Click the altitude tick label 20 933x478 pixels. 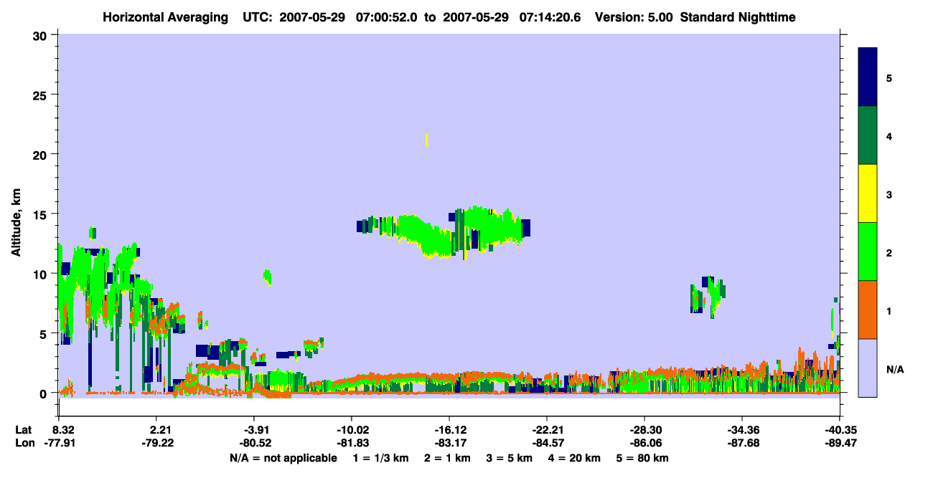pos(42,155)
